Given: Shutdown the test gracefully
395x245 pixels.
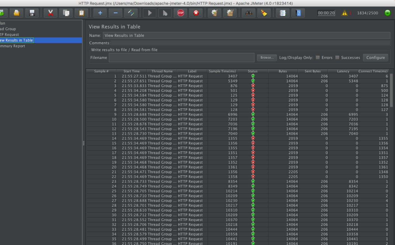Looking at the screenshot, I should coord(196,13).
